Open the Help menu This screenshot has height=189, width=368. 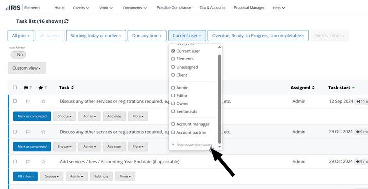click(279, 8)
